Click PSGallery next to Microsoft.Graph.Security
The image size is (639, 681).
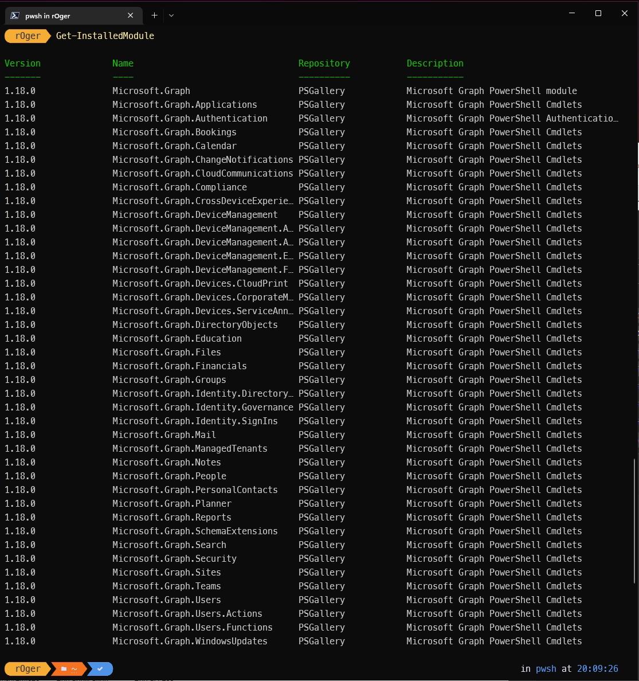pyautogui.click(x=322, y=558)
